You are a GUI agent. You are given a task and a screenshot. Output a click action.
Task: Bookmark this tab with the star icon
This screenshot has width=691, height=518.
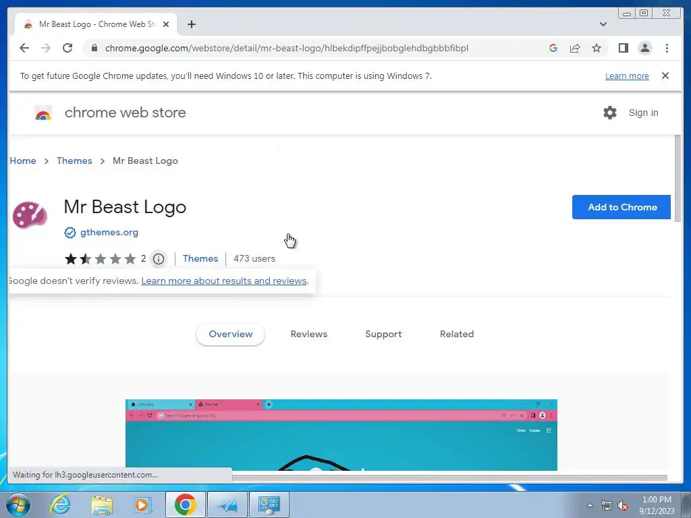pos(597,48)
